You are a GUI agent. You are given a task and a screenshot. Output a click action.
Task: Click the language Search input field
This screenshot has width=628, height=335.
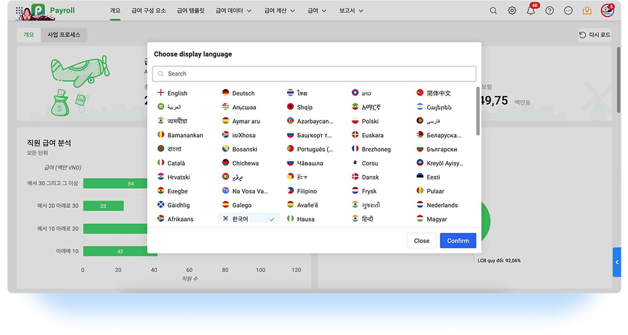pyautogui.click(x=314, y=73)
